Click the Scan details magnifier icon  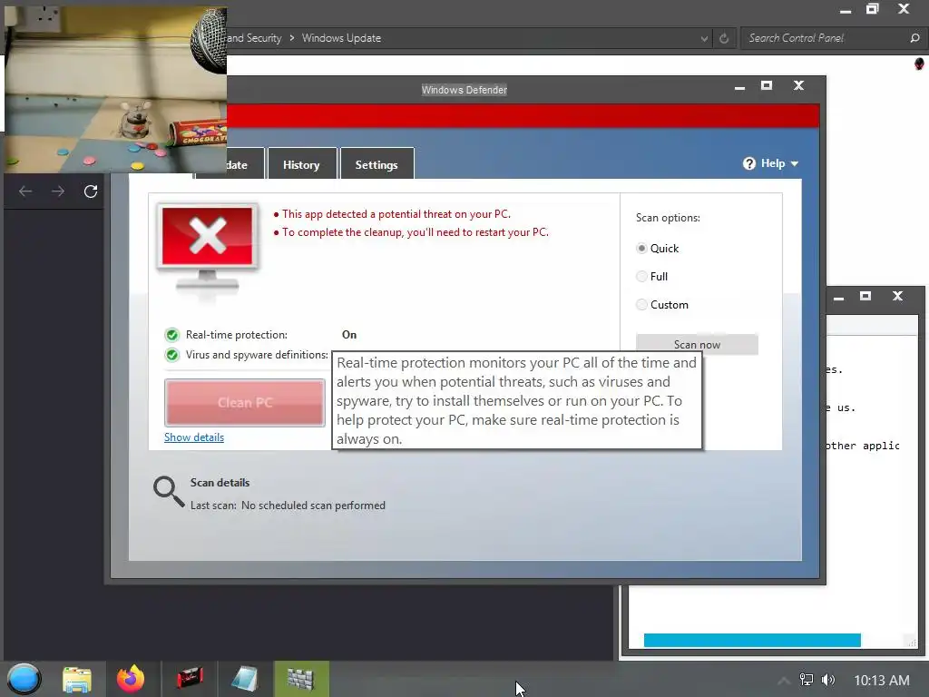[169, 492]
